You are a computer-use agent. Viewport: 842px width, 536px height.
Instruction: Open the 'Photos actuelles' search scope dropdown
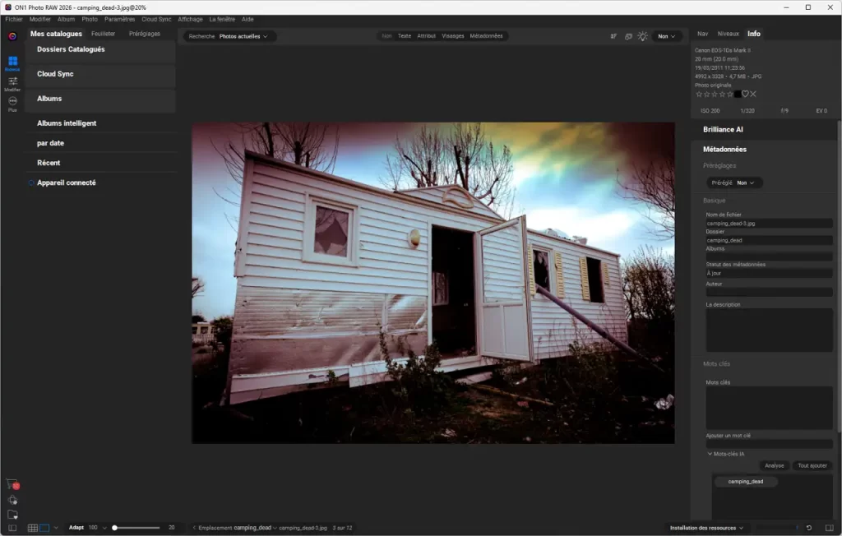point(243,36)
